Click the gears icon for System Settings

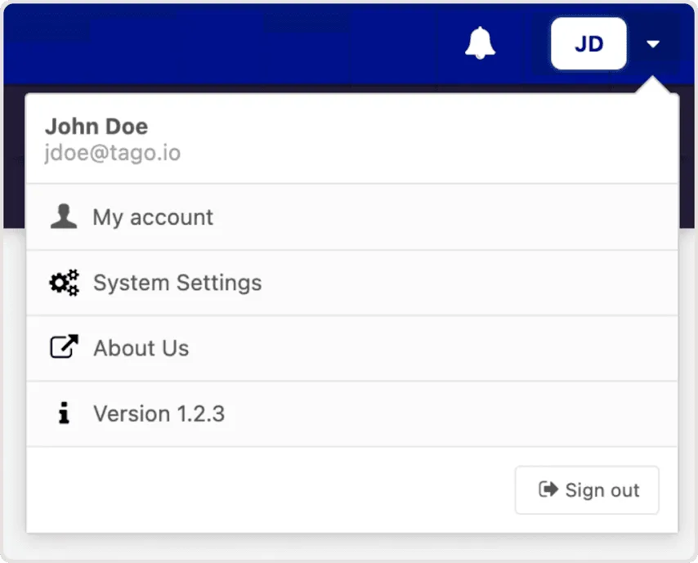64,283
